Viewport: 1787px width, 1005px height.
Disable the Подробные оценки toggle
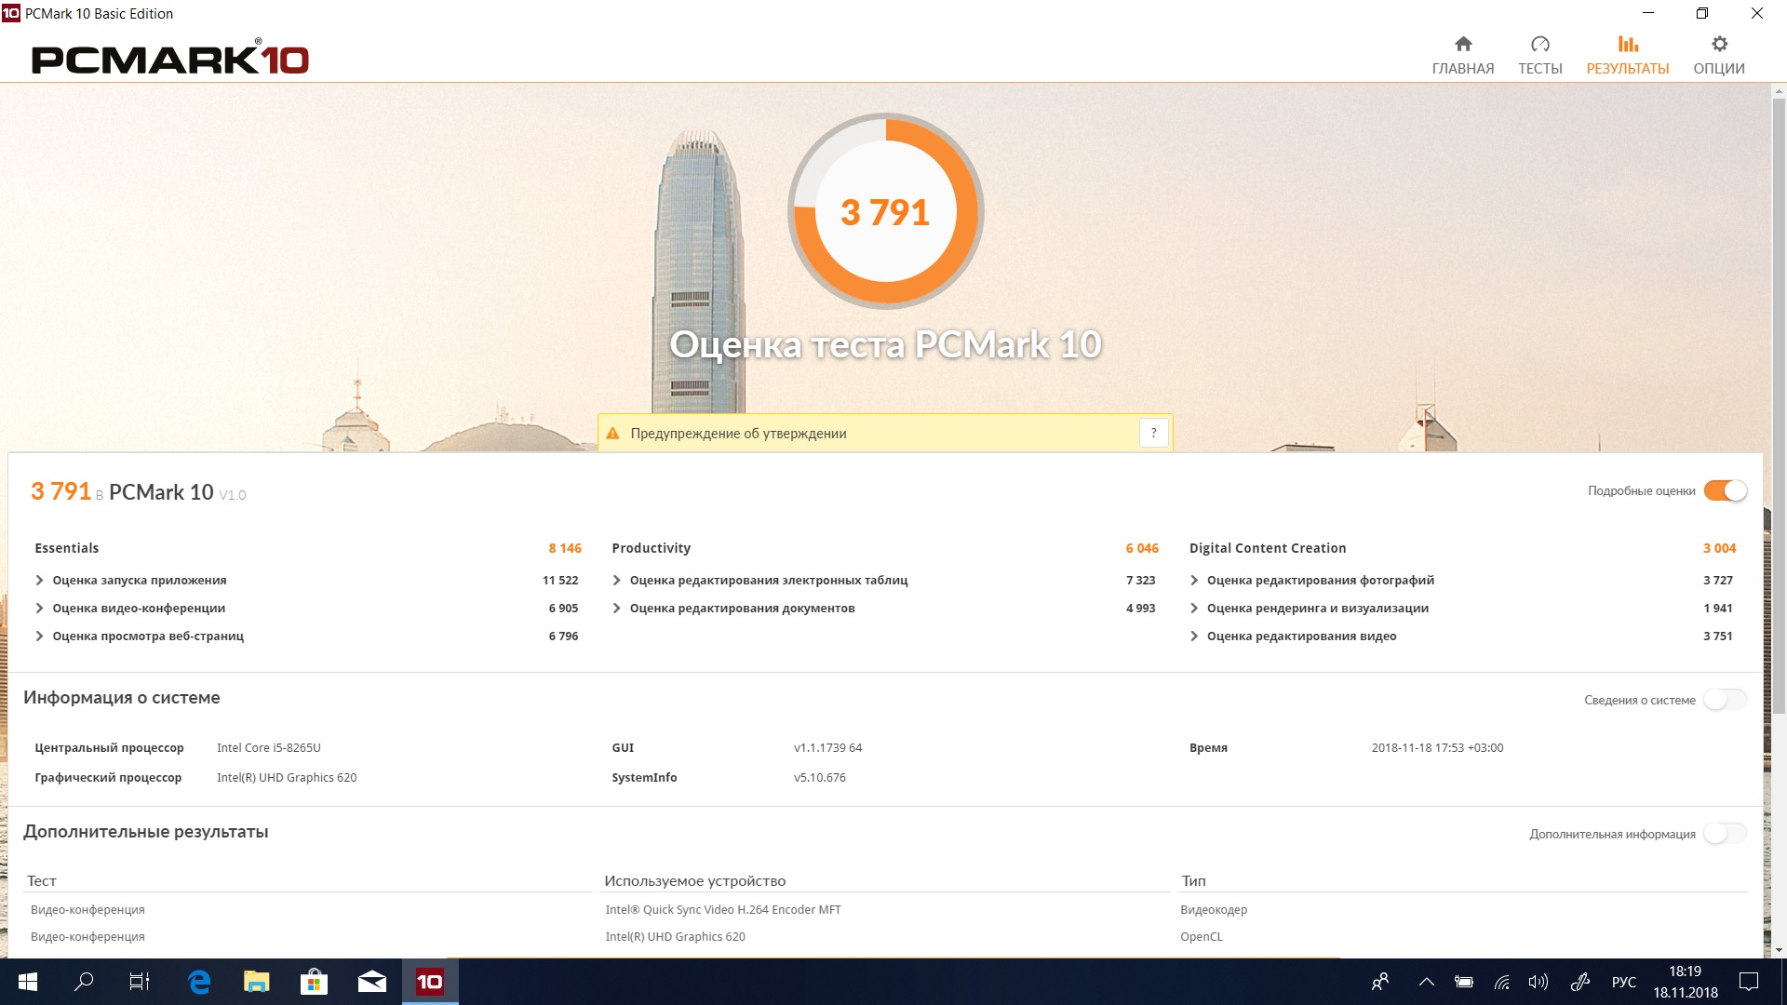pos(1725,490)
